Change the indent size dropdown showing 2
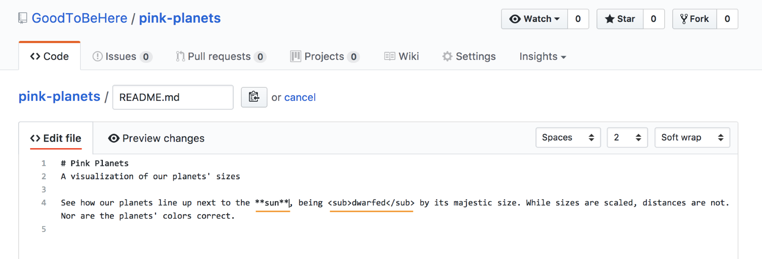This screenshot has height=259, width=762. 627,138
